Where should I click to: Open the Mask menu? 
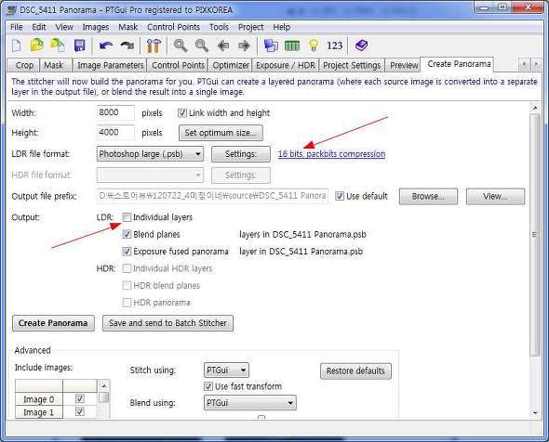click(128, 27)
